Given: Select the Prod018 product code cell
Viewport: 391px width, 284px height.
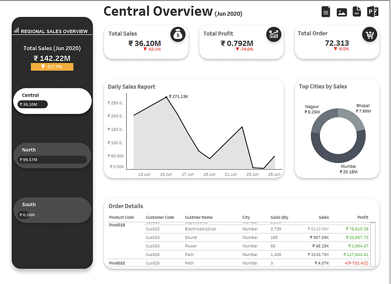Looking at the screenshot, I should pyautogui.click(x=117, y=225).
